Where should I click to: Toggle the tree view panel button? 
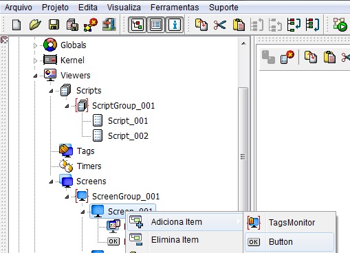pyautogui.click(x=137, y=25)
